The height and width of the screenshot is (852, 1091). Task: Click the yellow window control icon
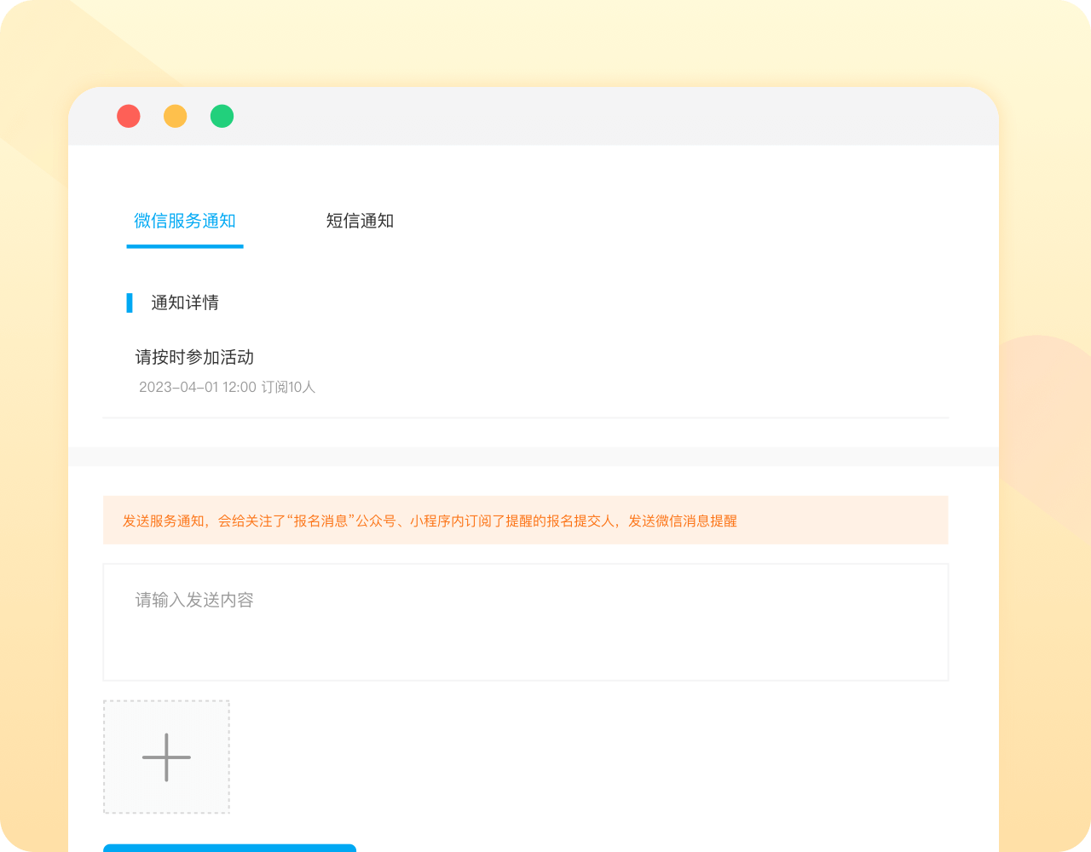click(175, 116)
